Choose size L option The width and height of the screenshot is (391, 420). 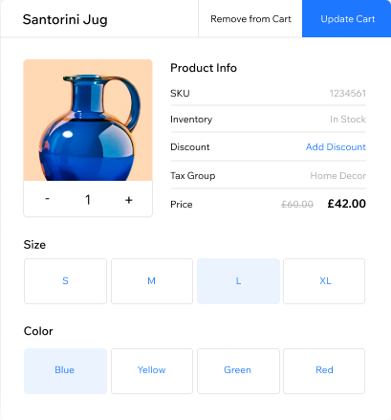[x=238, y=281]
